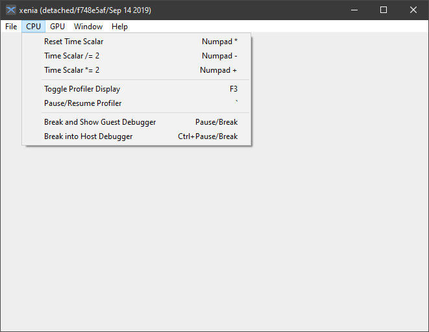Choose Break into Host Debugger
The height and width of the screenshot is (332, 429).
pos(136,136)
